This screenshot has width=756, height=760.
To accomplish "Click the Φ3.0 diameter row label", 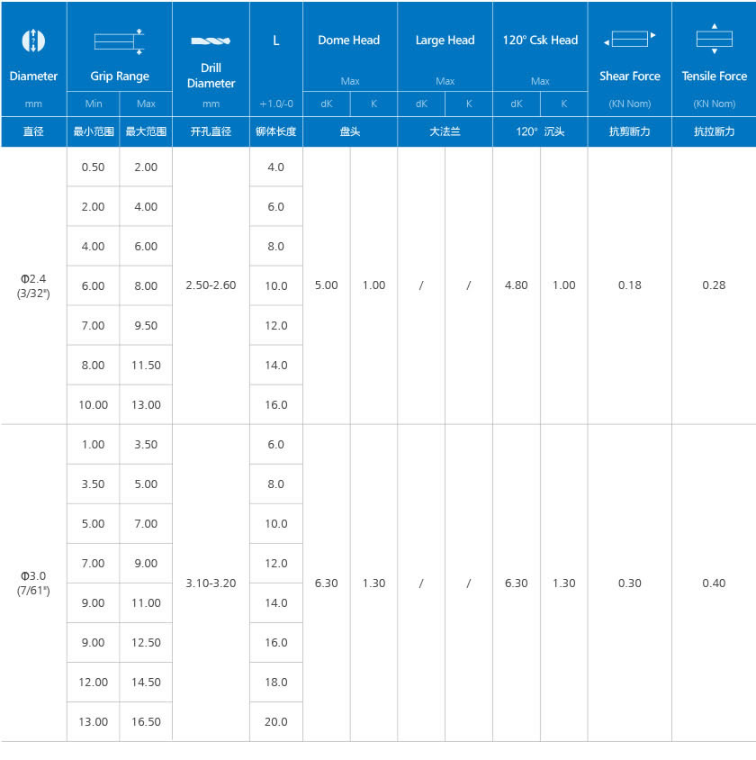I will pyautogui.click(x=33, y=583).
